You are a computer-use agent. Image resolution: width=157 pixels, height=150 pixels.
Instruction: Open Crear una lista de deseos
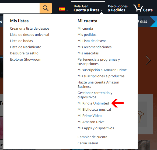tap(30, 29)
